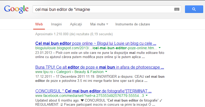Click the facebook.com media set URL
This screenshot has width=205, height=107.
tap(90, 96)
